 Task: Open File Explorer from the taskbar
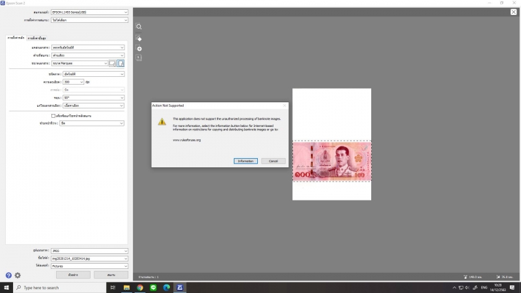126,287
